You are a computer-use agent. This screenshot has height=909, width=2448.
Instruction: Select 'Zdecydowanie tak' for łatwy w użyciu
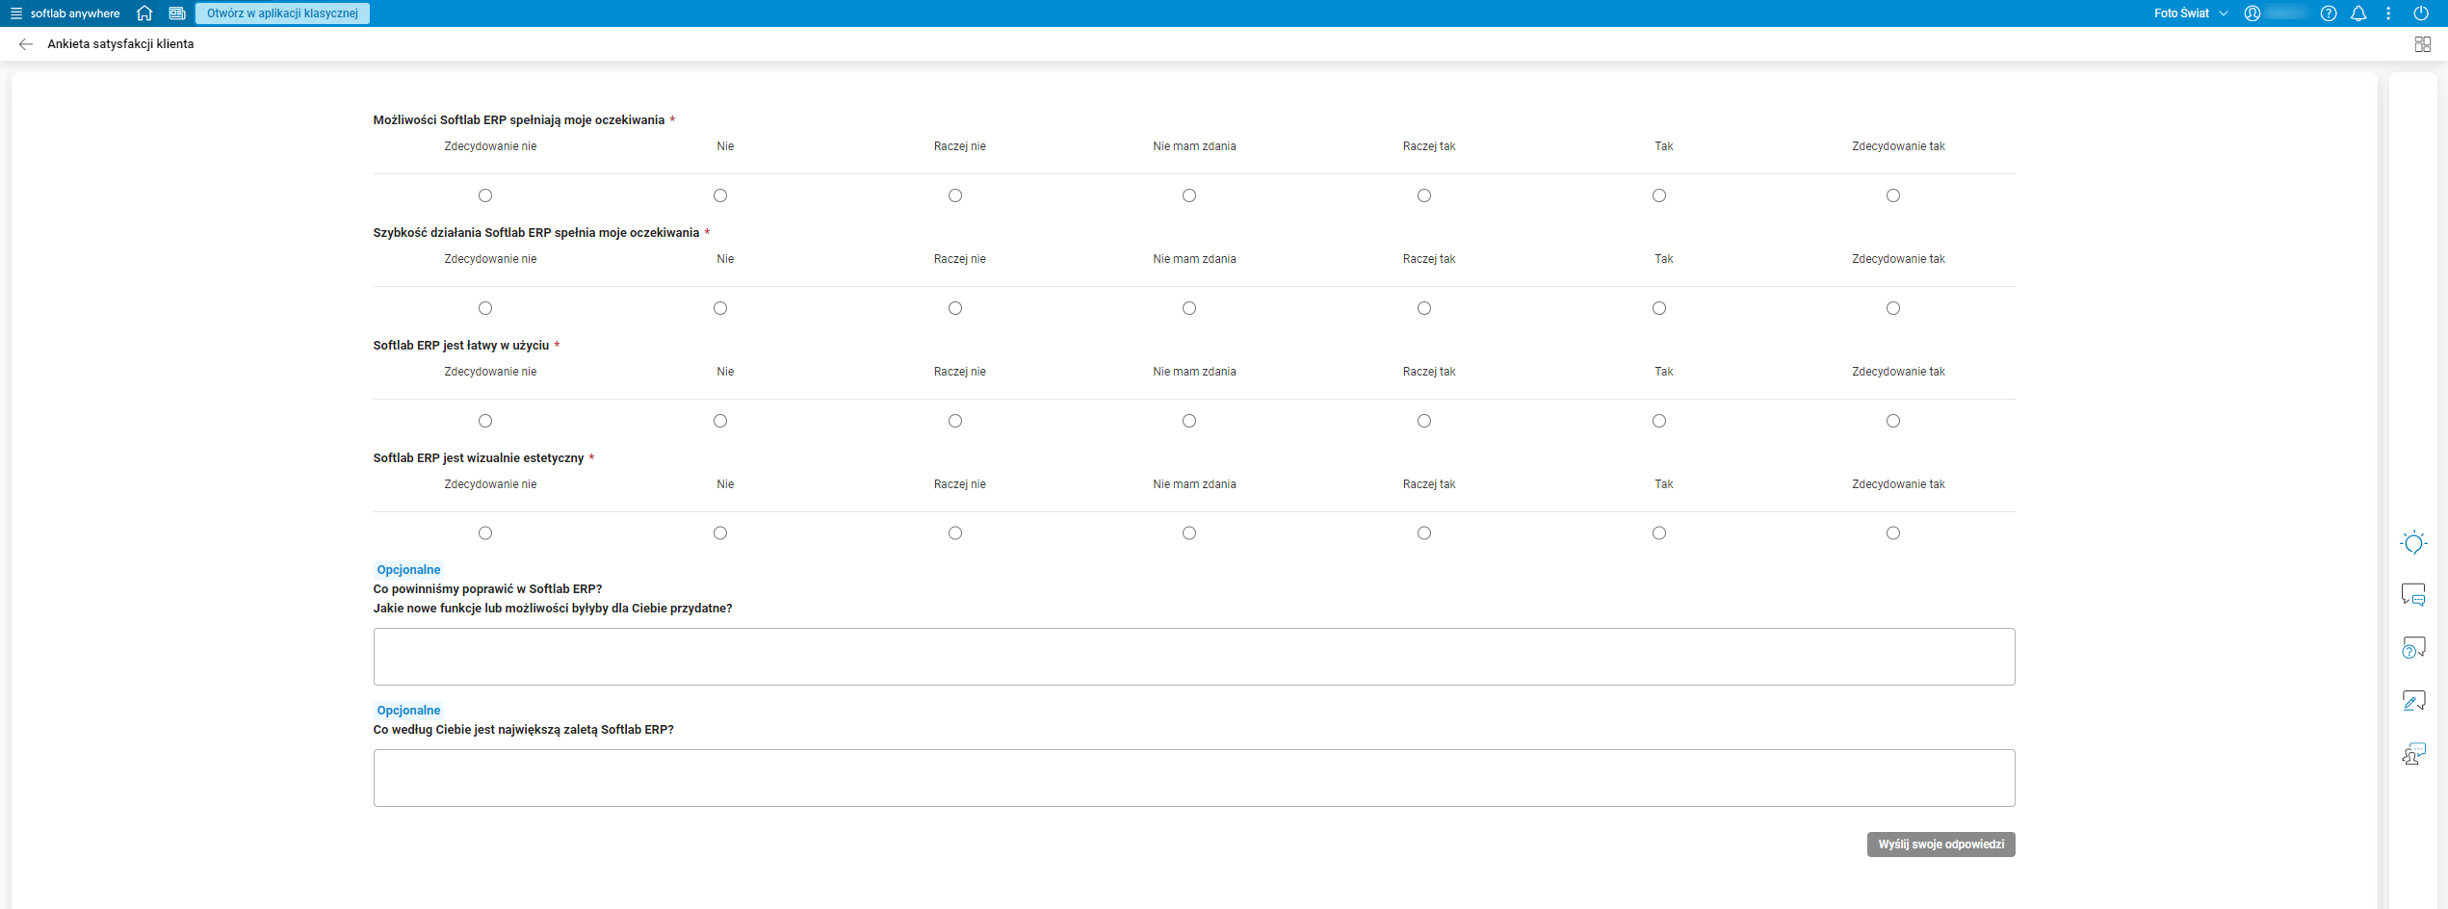click(1893, 421)
